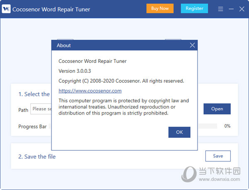The image size is (249, 190).
Task: Minimize the Word Repair Tuner window
Action: [231, 9]
